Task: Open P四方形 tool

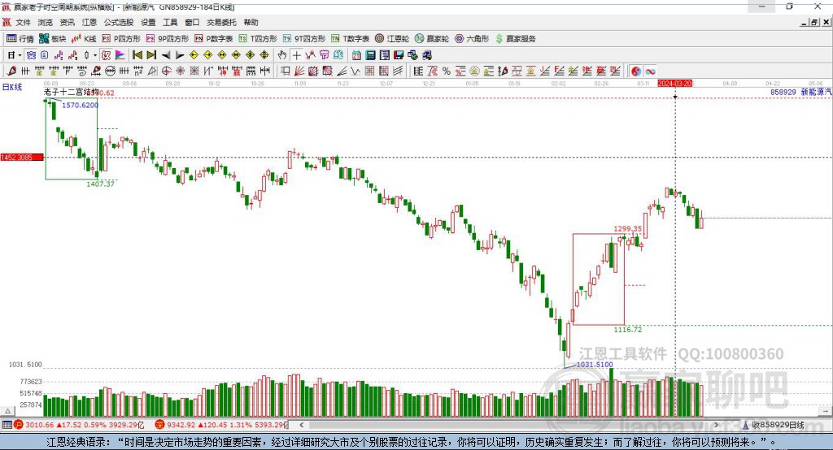Action: (x=121, y=39)
